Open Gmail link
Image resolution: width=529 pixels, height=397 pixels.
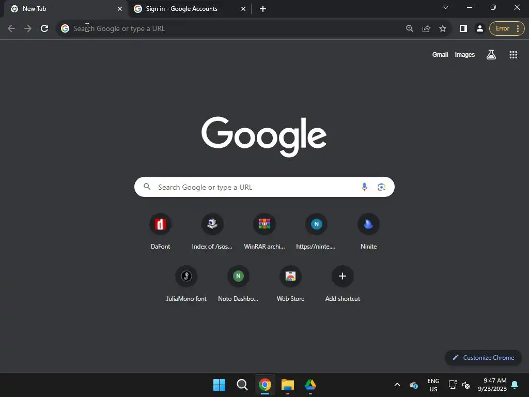[x=440, y=54]
